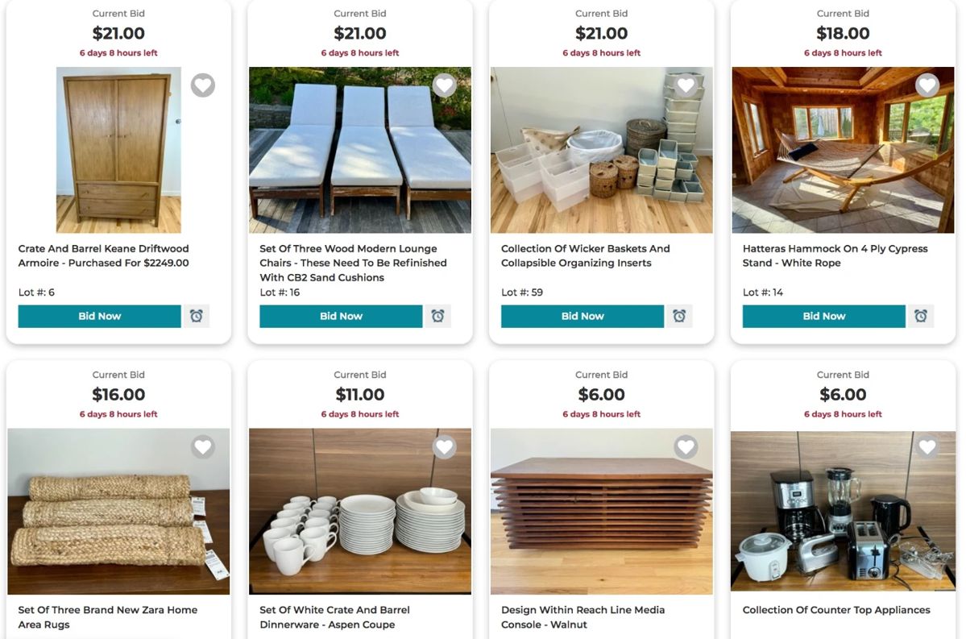Click heart icon on wicker baskets listing

coord(686,85)
